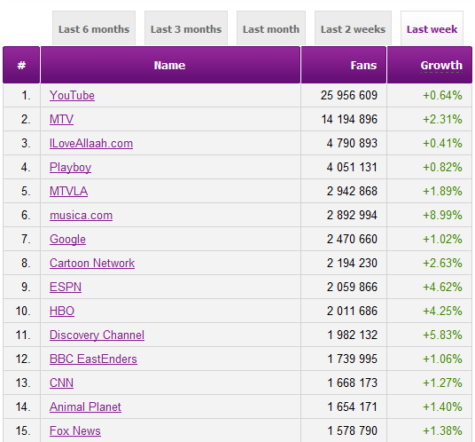Viewport: 475px width, 442px height.
Task: Click rank number 1. in first row
Action: click(x=26, y=95)
